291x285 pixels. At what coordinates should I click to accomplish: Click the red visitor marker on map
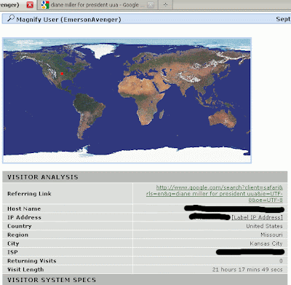[62, 74]
